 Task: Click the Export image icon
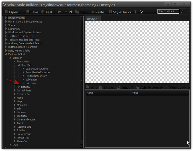coord(101,87)
